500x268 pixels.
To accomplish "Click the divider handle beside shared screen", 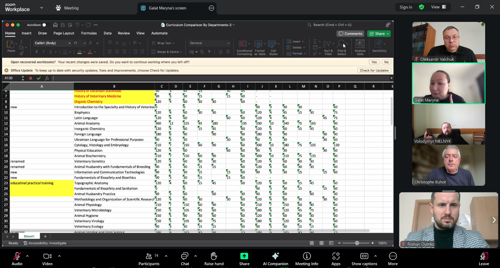I will (x=395, y=133).
